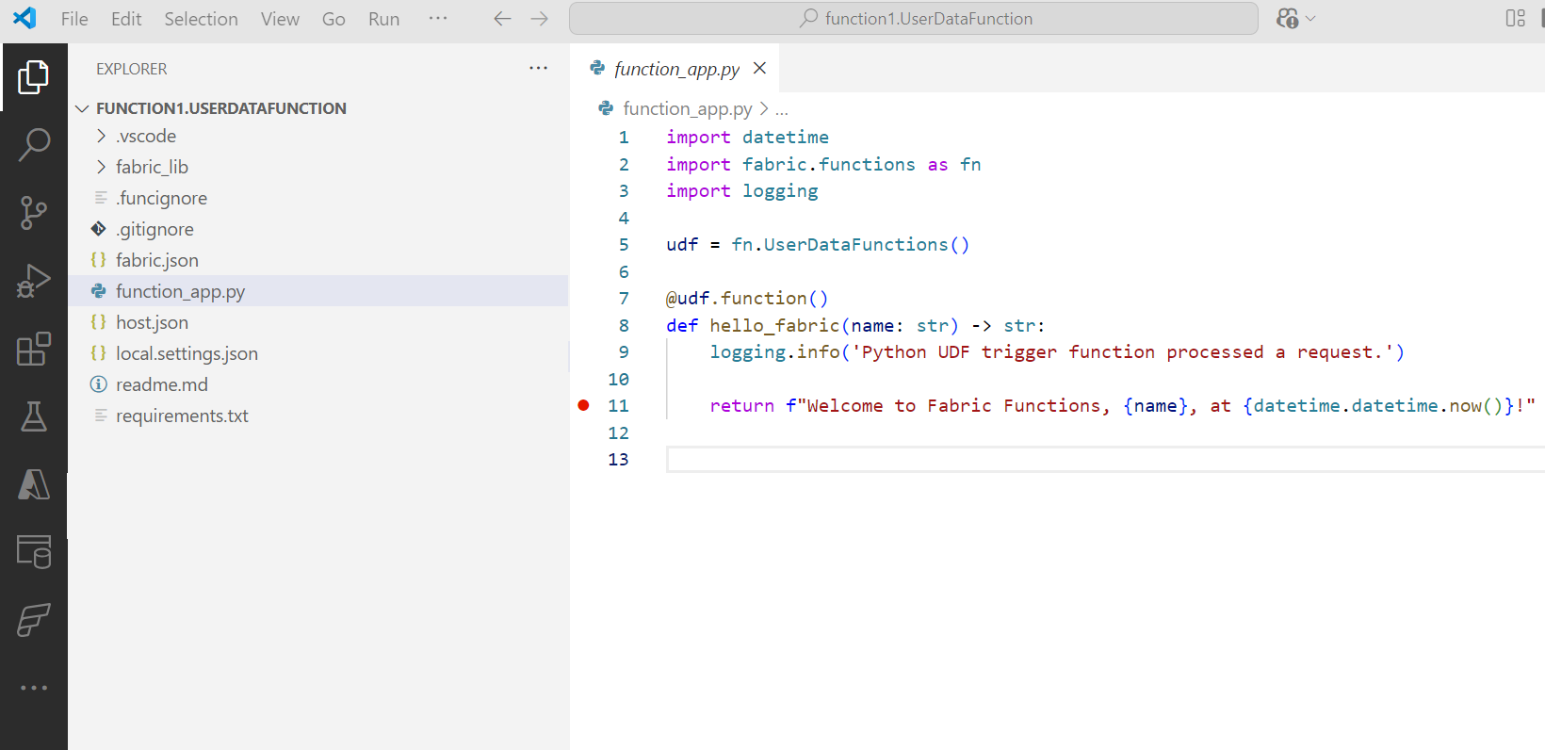Open the Search view icon
Image resolution: width=1545 pixels, height=750 pixels.
[x=34, y=145]
